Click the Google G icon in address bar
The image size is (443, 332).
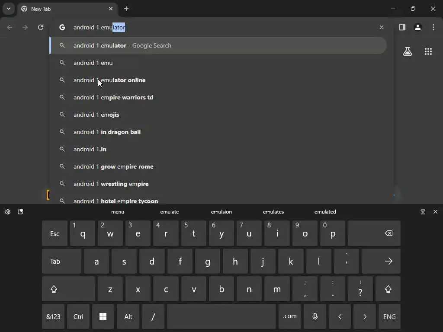pyautogui.click(x=62, y=27)
